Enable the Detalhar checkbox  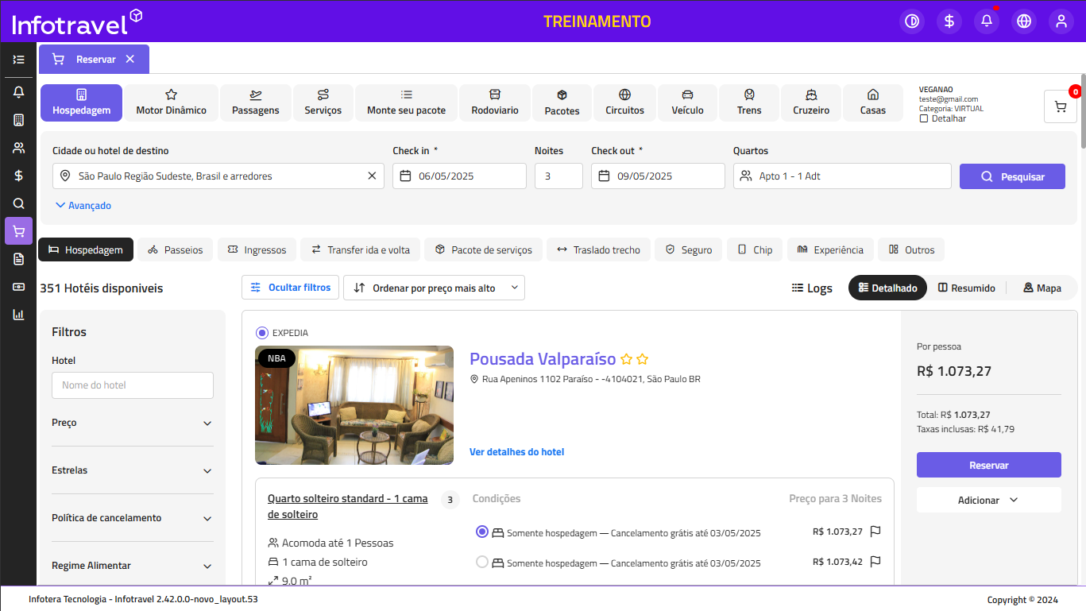(x=924, y=118)
